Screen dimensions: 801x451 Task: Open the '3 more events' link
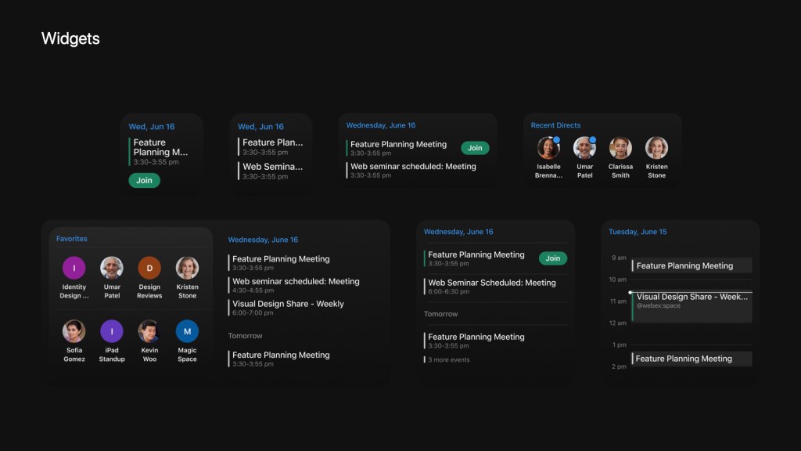coord(449,360)
